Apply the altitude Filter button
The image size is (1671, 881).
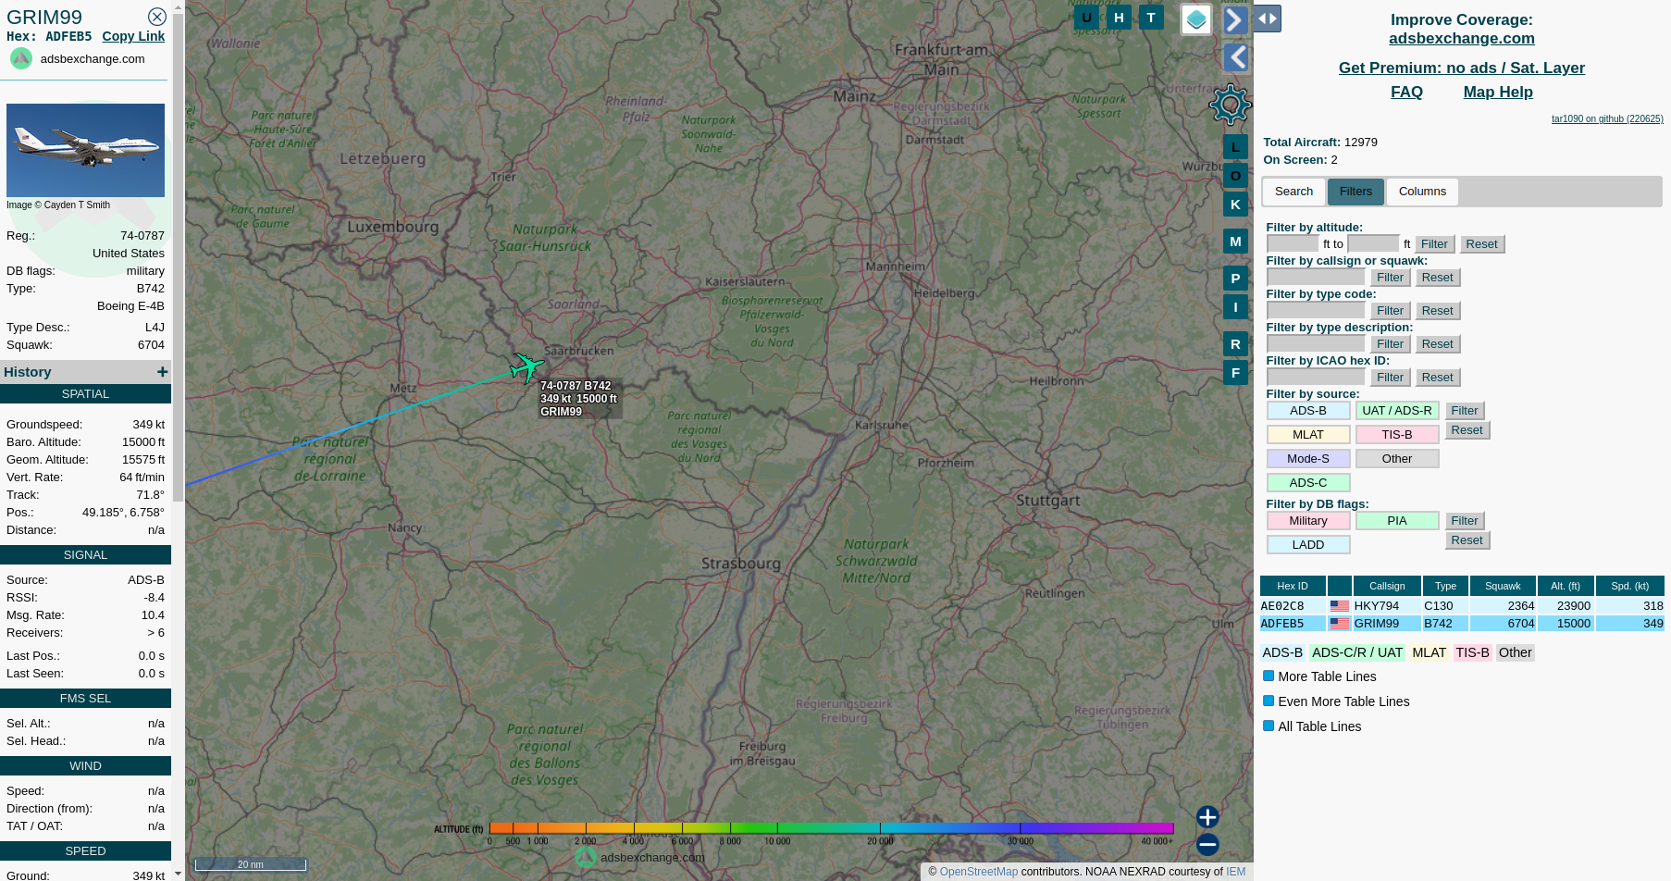[x=1434, y=244]
